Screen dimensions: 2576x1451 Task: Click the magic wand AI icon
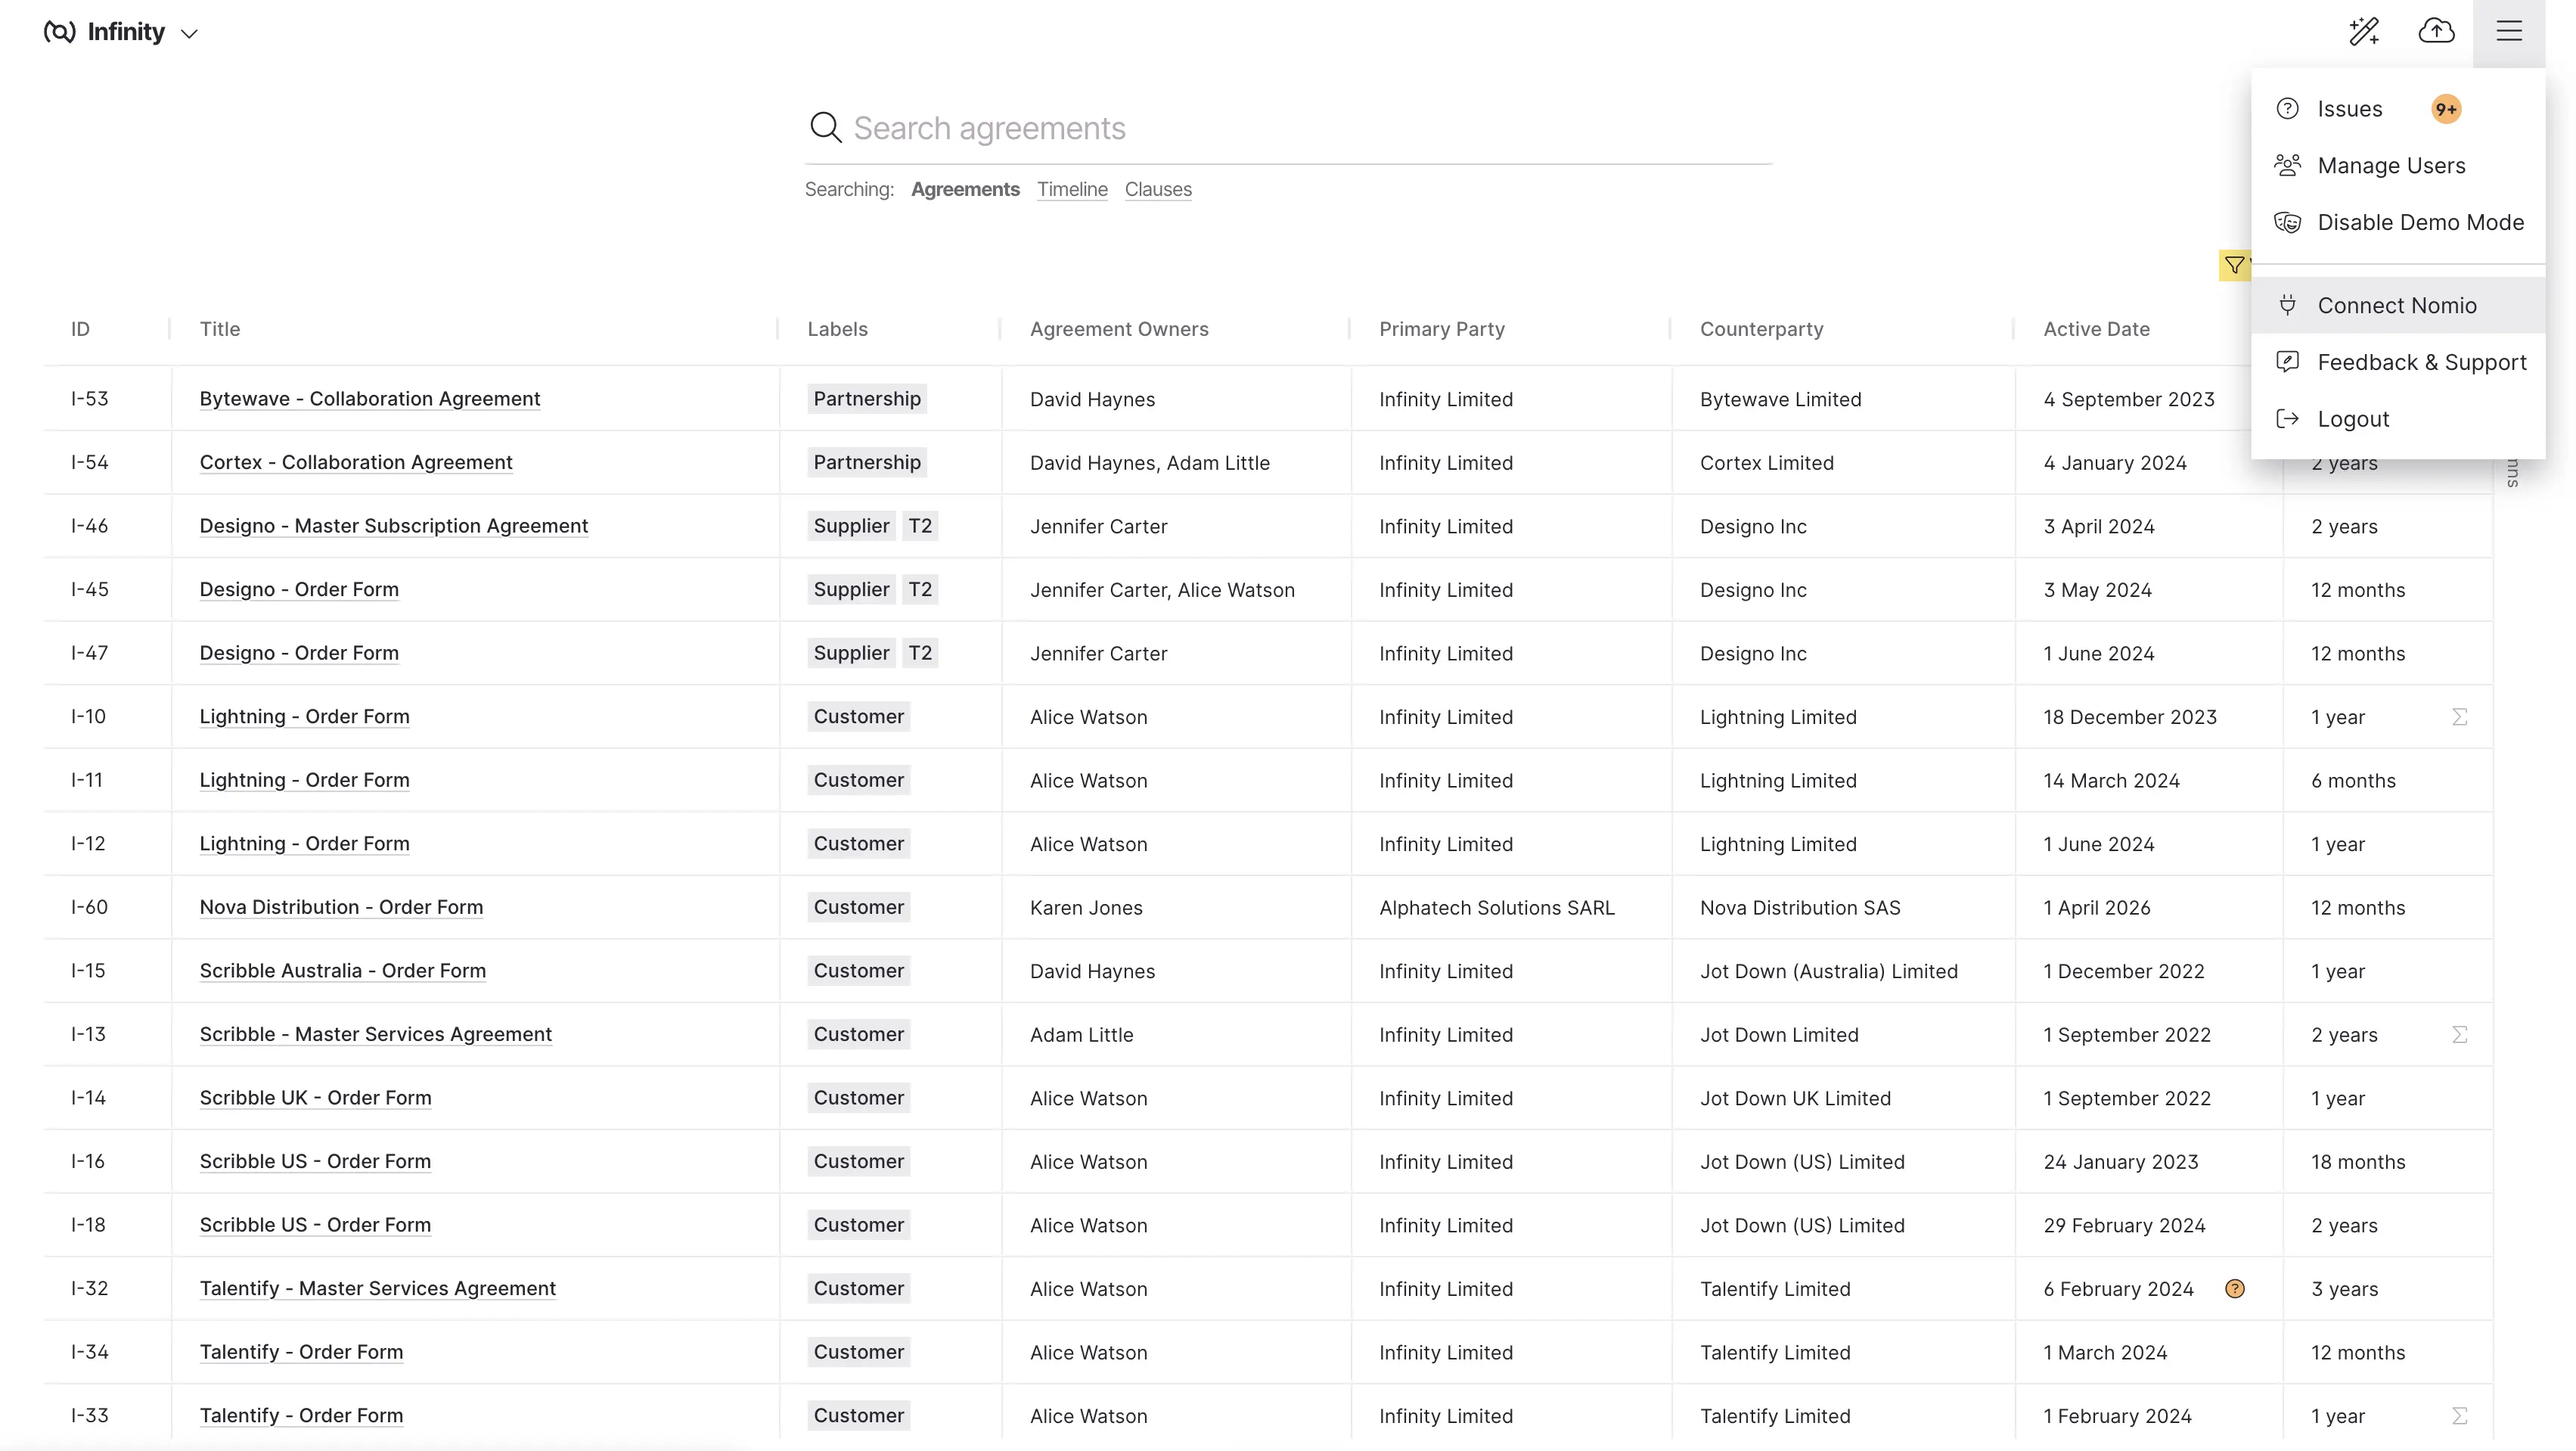click(2364, 31)
